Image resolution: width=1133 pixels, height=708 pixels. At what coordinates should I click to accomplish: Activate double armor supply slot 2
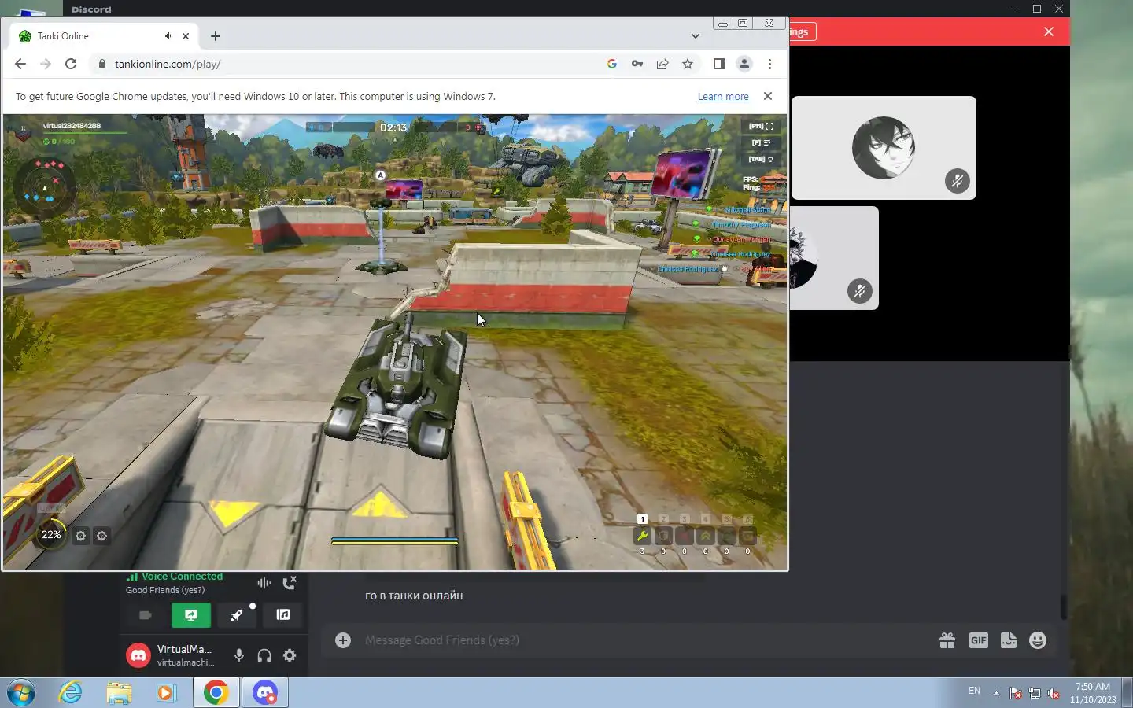663,537
